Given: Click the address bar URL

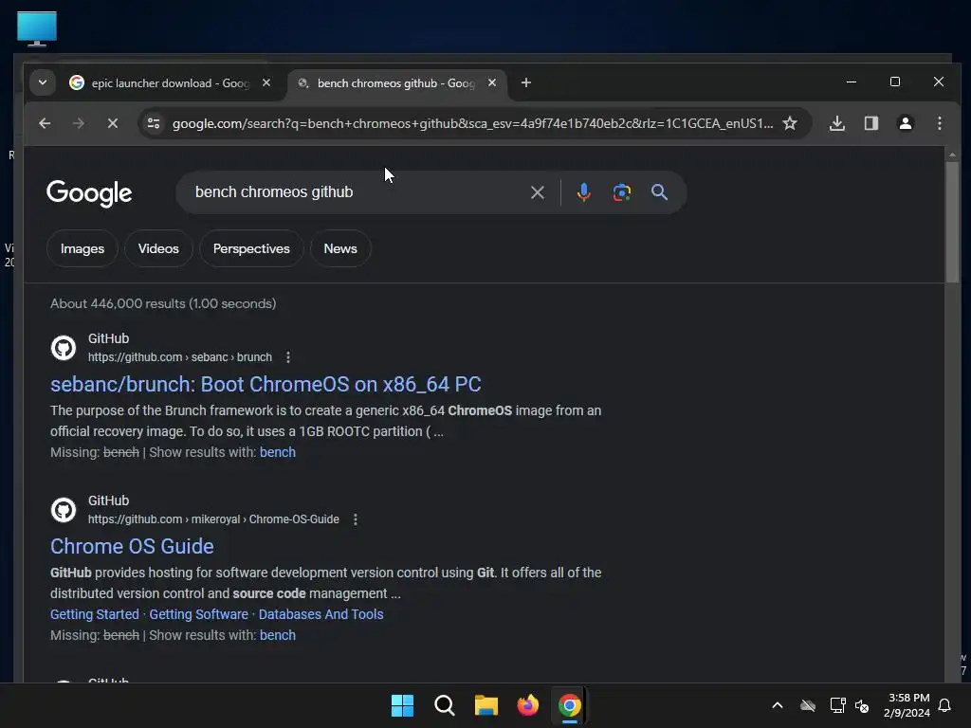Looking at the screenshot, I should (x=472, y=123).
